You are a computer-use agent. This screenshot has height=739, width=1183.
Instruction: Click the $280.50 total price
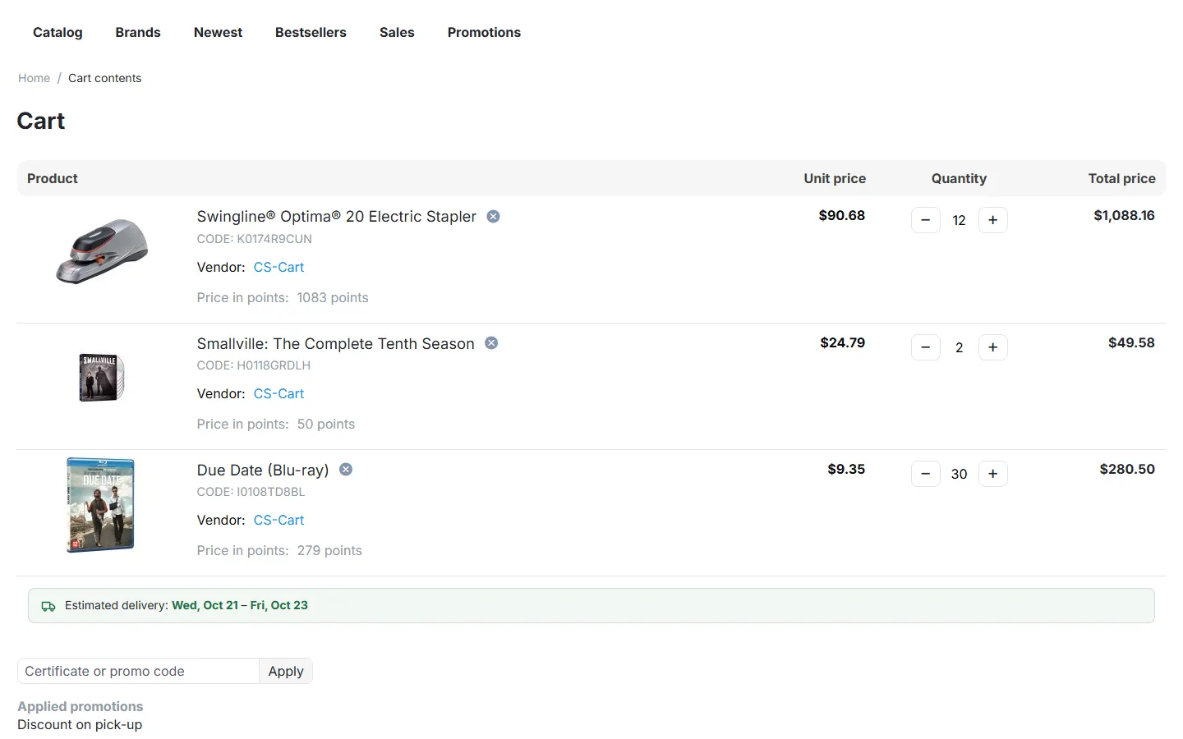1127,469
